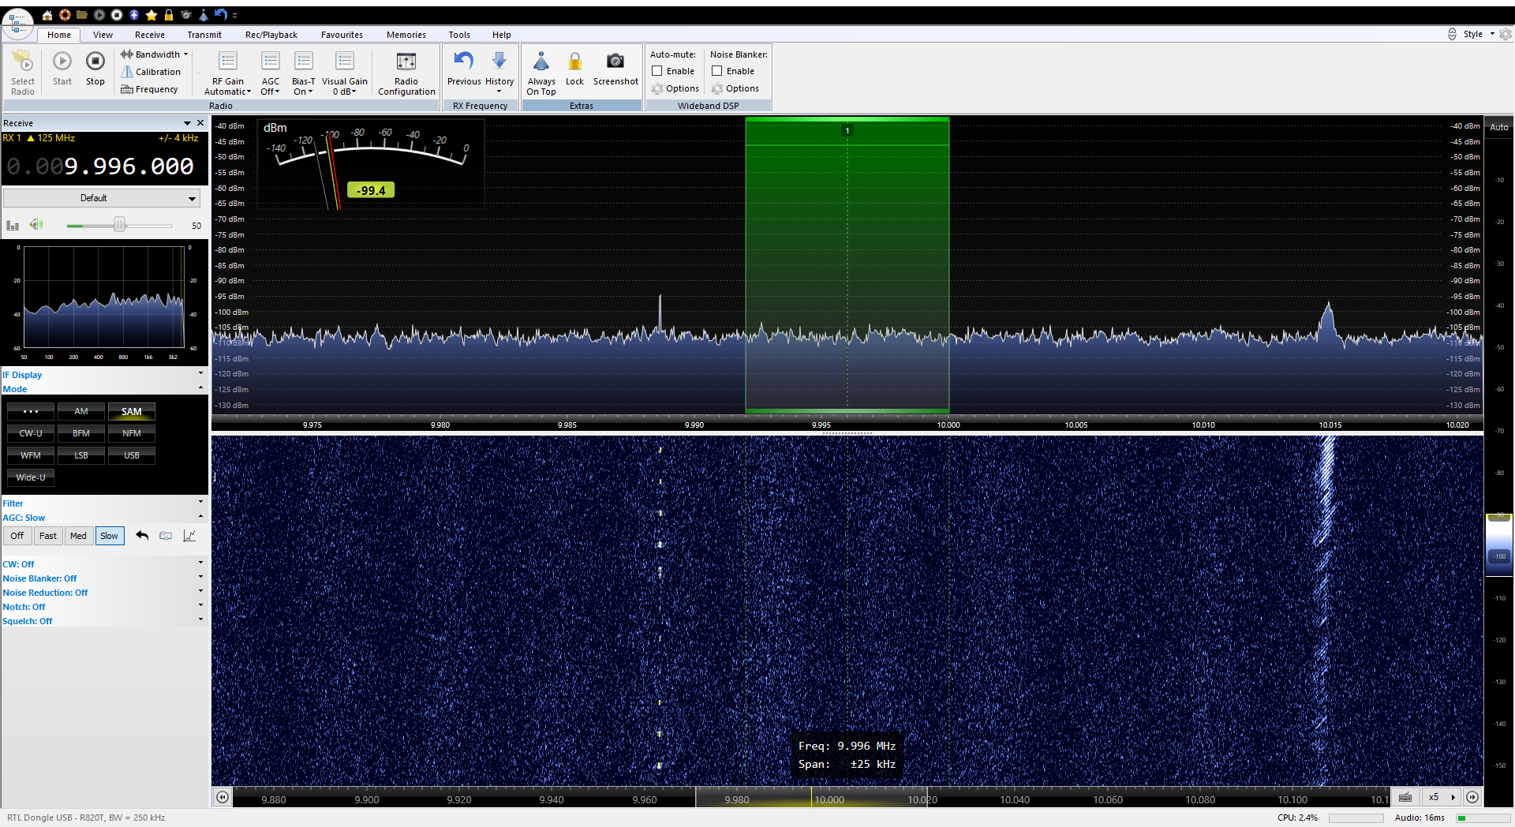Click the 9.996.000 frequency display
The image size is (1515, 827).
click(x=101, y=167)
